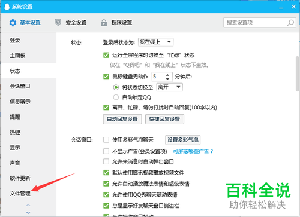This screenshot has height=217, width=300.
Task: Switch to the 权限设置 tab
Action: click(116, 23)
